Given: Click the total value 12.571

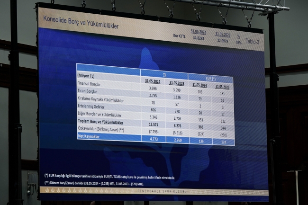Looking at the screenshot, I should point(154,125).
